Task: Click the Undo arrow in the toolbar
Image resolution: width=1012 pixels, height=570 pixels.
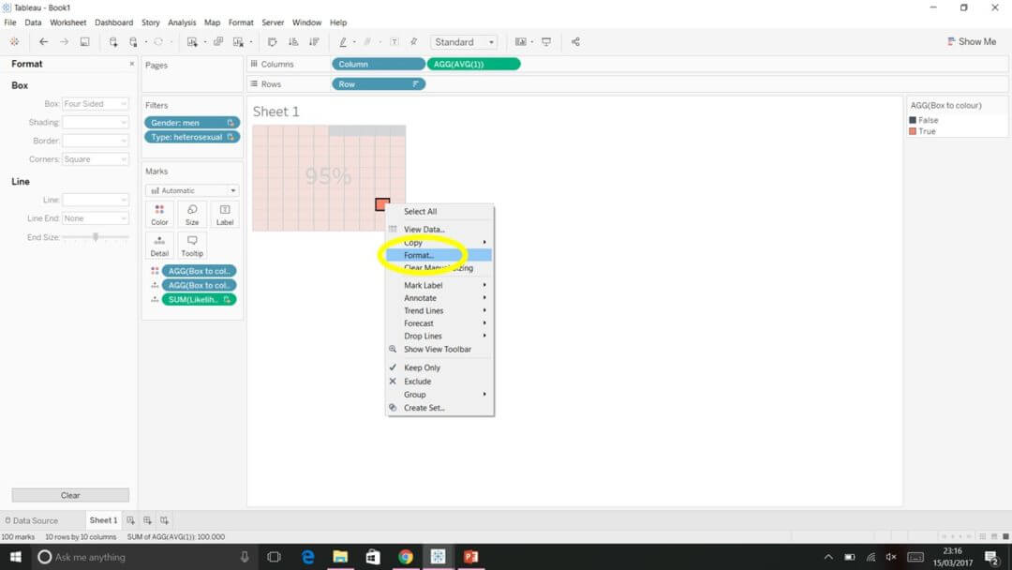Action: pos(43,41)
